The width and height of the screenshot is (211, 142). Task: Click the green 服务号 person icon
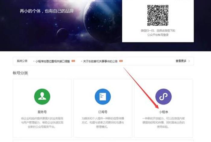(42, 97)
